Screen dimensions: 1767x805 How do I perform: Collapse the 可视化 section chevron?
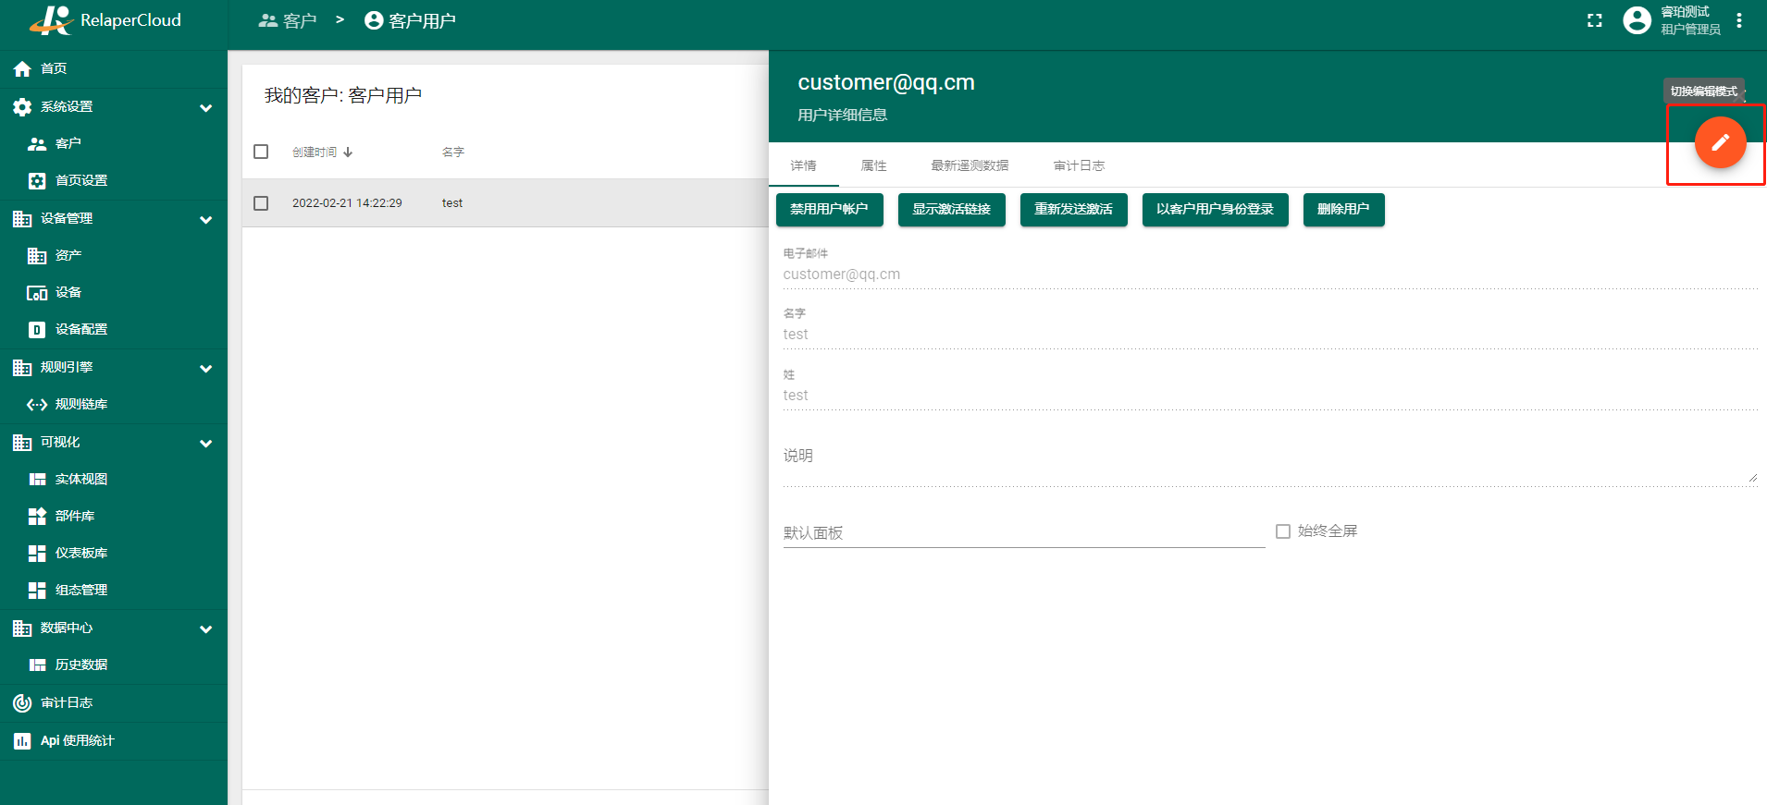pyautogui.click(x=206, y=444)
